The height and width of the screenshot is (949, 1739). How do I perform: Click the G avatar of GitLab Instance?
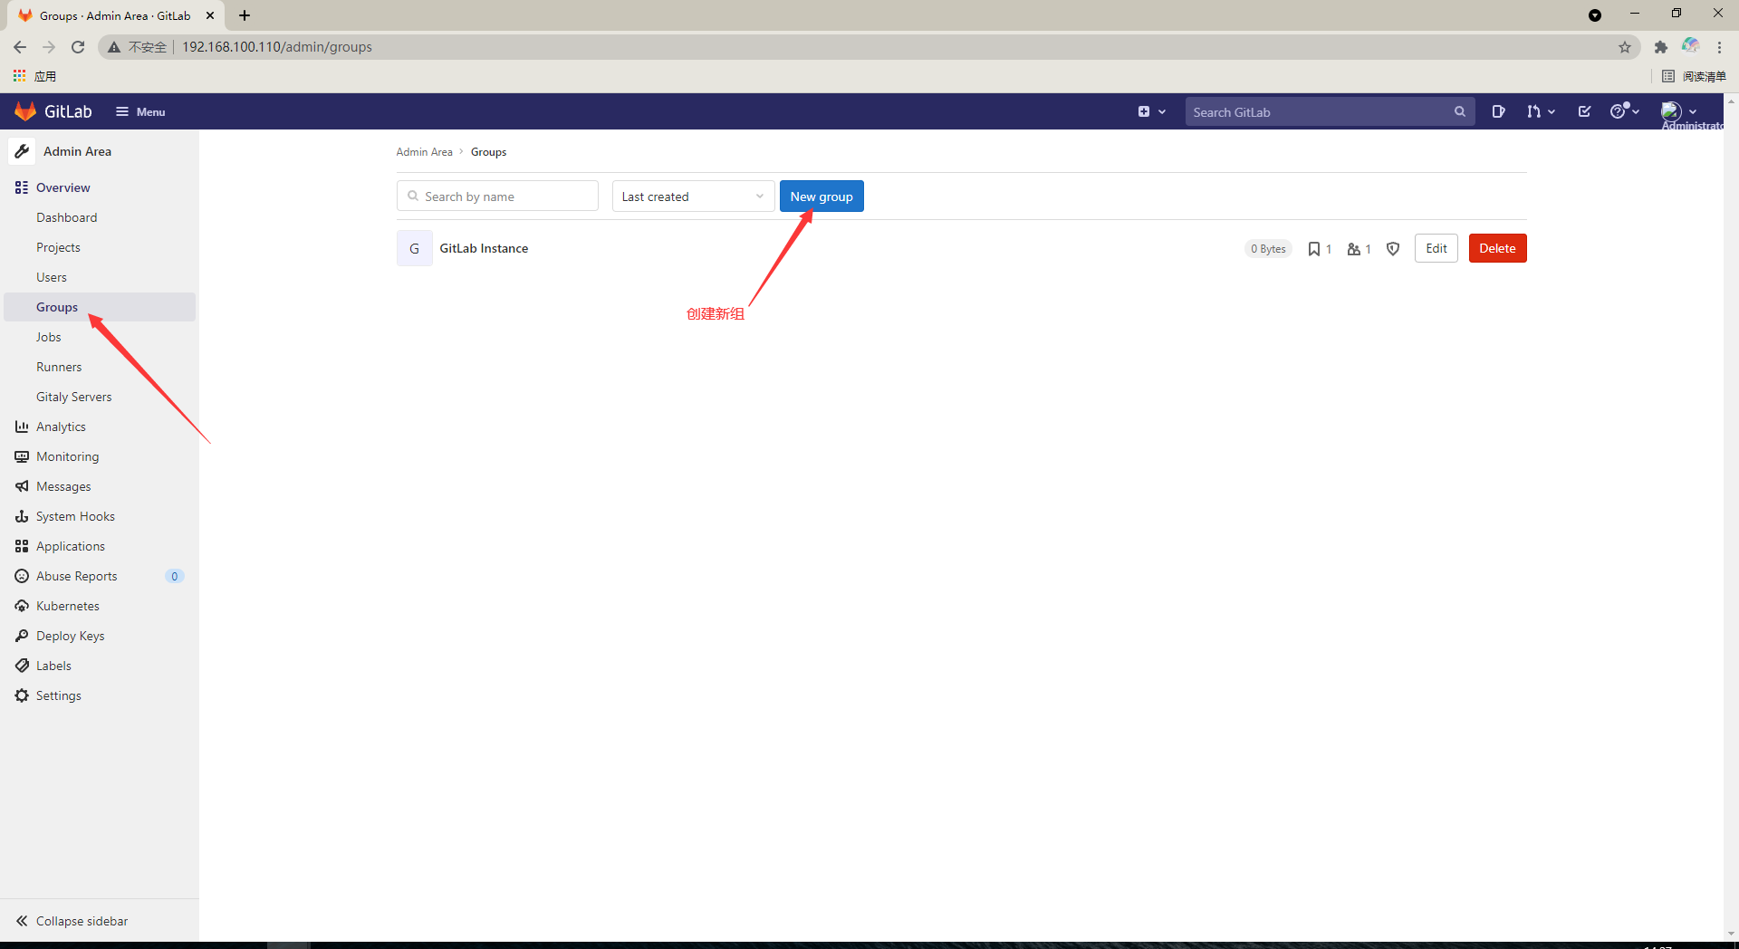coord(414,248)
